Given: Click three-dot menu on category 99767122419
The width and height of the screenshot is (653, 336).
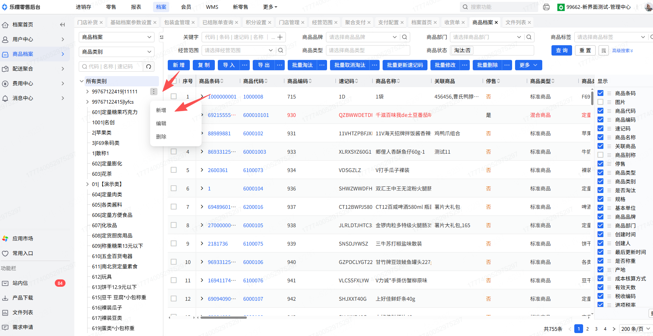Looking at the screenshot, I should coord(154,92).
